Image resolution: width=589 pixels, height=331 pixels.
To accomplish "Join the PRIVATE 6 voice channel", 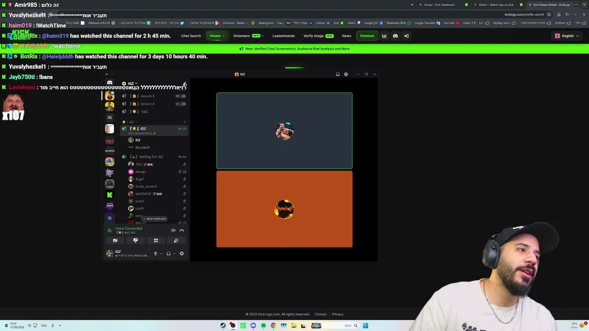I will point(154,104).
